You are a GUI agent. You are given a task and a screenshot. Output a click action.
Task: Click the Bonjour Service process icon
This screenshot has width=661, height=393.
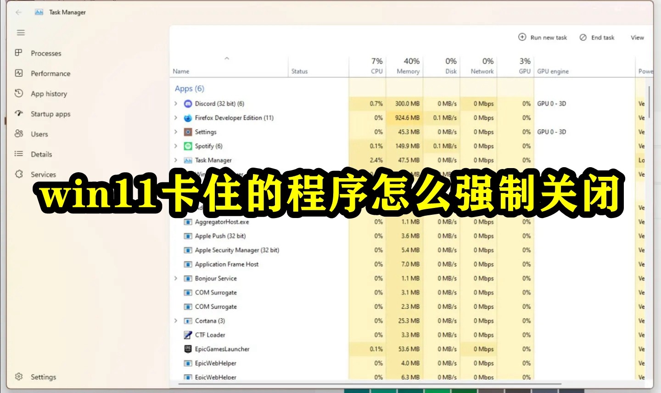(188, 278)
